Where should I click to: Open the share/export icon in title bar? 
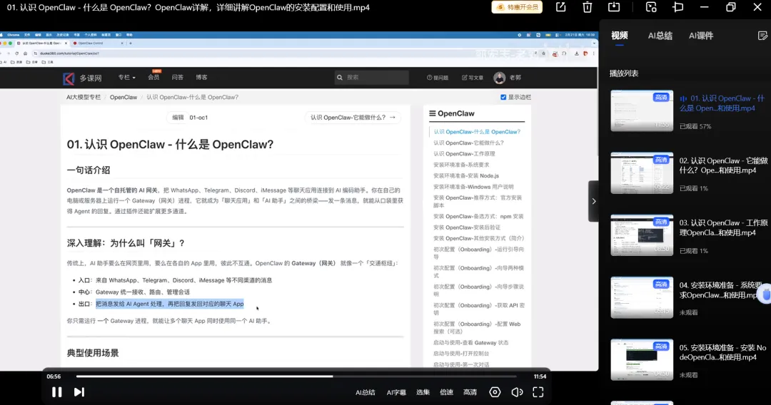coord(560,7)
